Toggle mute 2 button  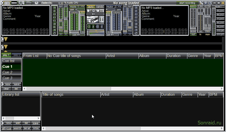coord(111,7)
